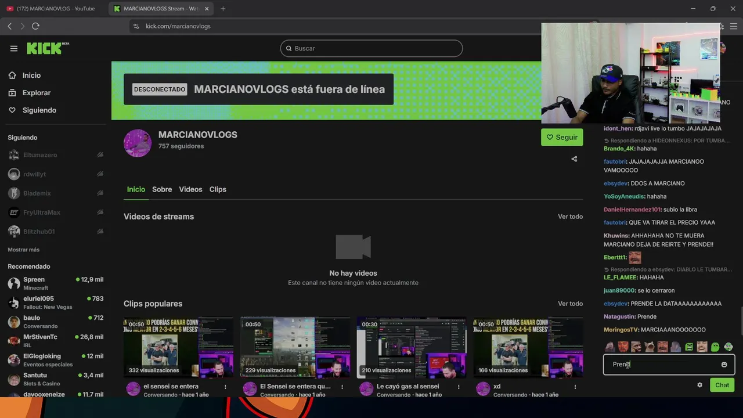The image size is (743, 418).
Task: Go to Inicio in sidebar
Action: (32, 75)
